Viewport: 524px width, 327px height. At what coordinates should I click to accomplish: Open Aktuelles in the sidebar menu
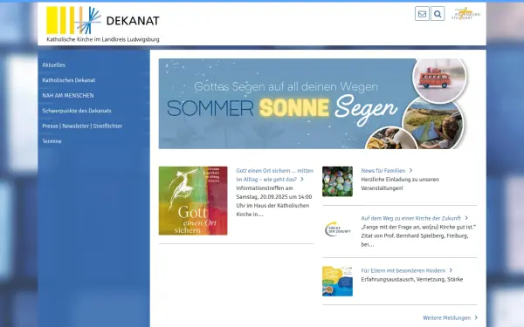click(x=54, y=65)
